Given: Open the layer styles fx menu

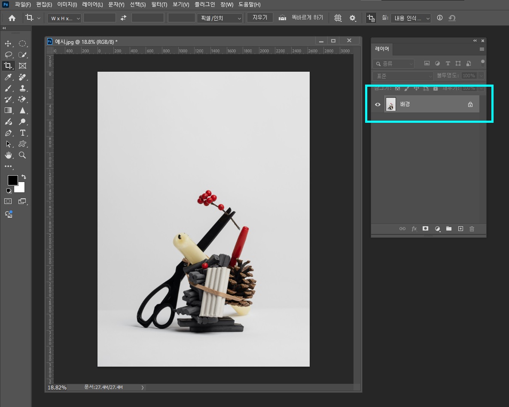Looking at the screenshot, I should point(414,228).
